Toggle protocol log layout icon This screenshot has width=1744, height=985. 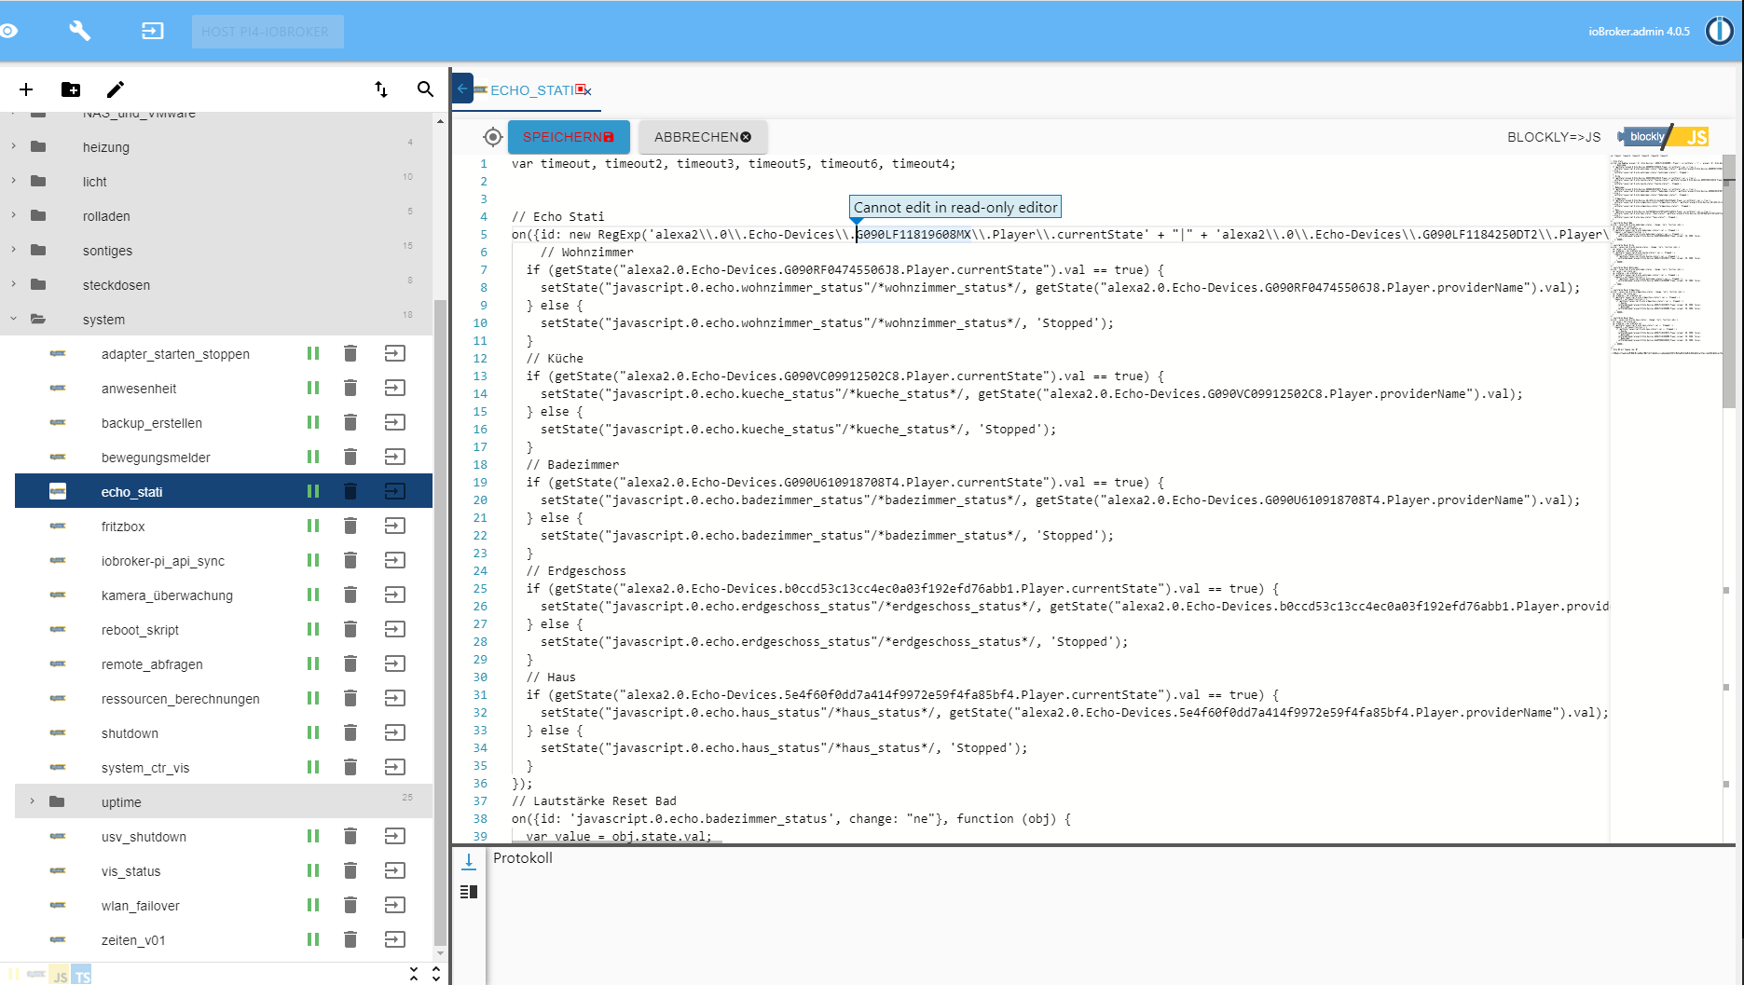point(469,892)
